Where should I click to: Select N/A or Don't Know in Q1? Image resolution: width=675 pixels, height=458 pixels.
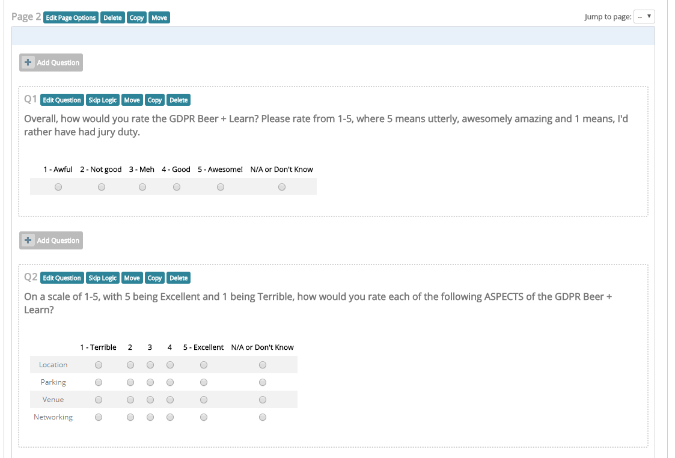282,187
